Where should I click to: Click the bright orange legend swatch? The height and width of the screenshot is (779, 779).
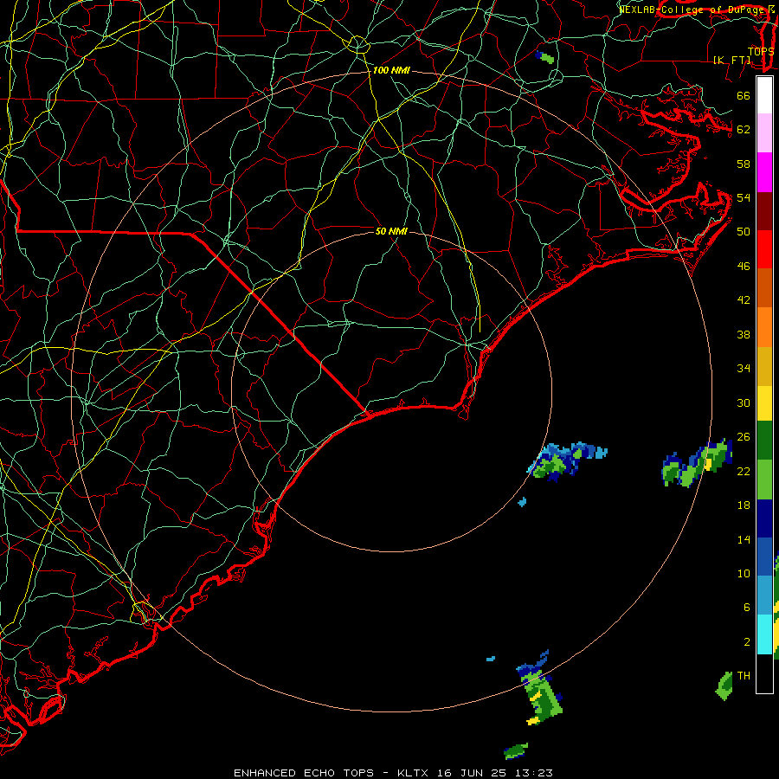(764, 327)
